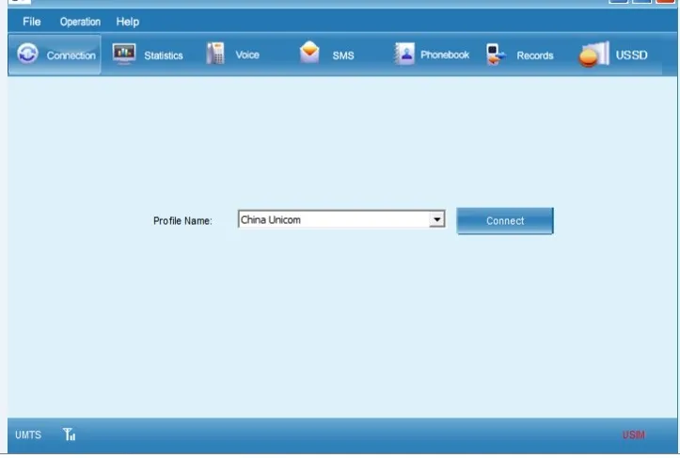
Task: Switch to the Records tab label
Action: 535,55
